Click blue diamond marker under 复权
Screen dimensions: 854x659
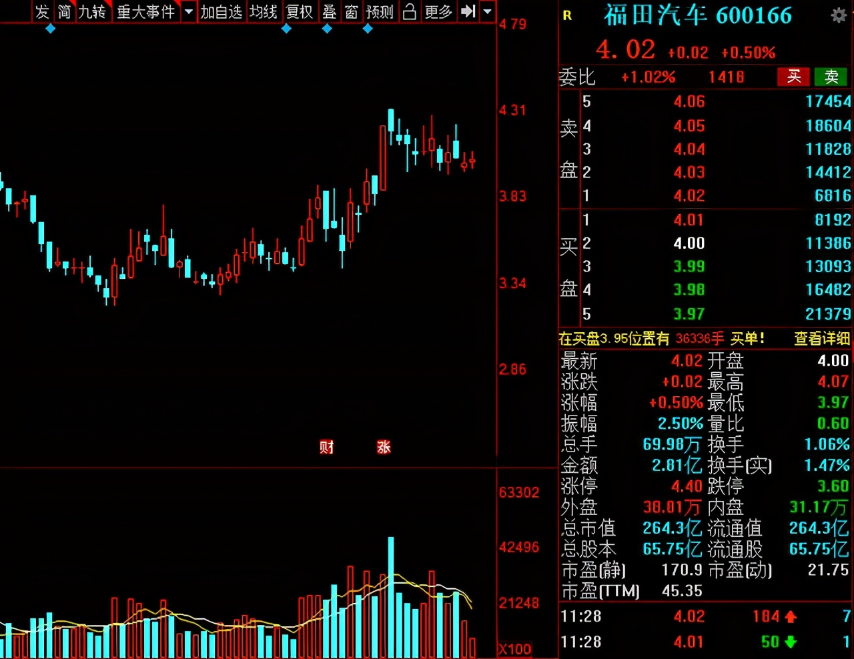tap(287, 29)
